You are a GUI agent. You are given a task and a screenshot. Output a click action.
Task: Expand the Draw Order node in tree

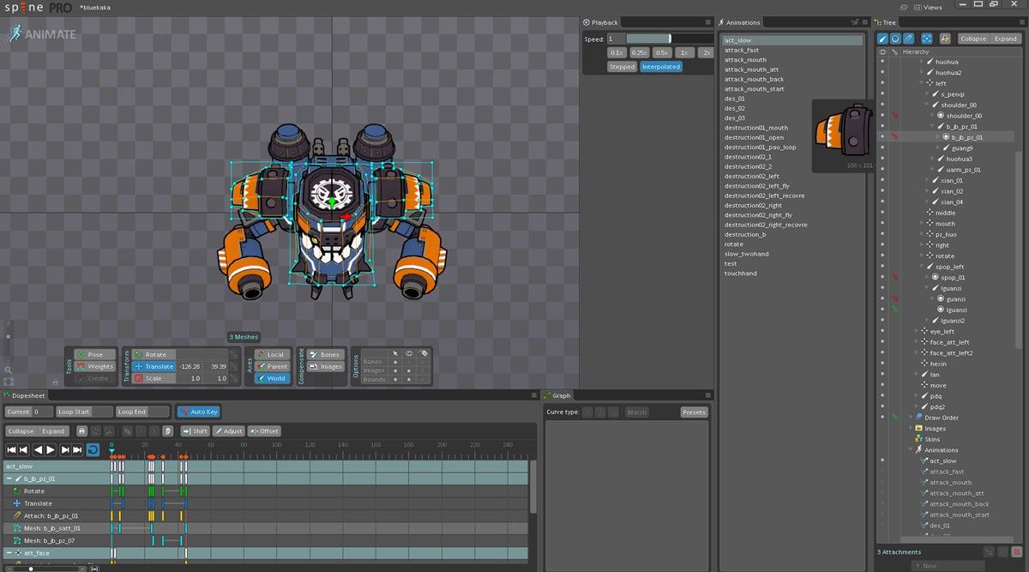click(911, 418)
